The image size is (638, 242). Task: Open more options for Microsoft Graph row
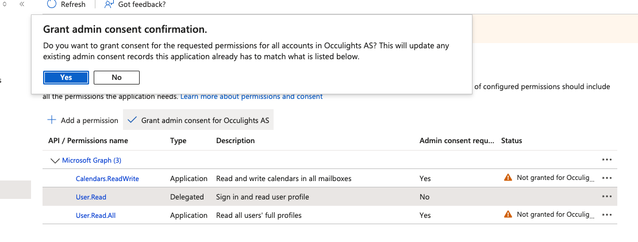tap(606, 160)
